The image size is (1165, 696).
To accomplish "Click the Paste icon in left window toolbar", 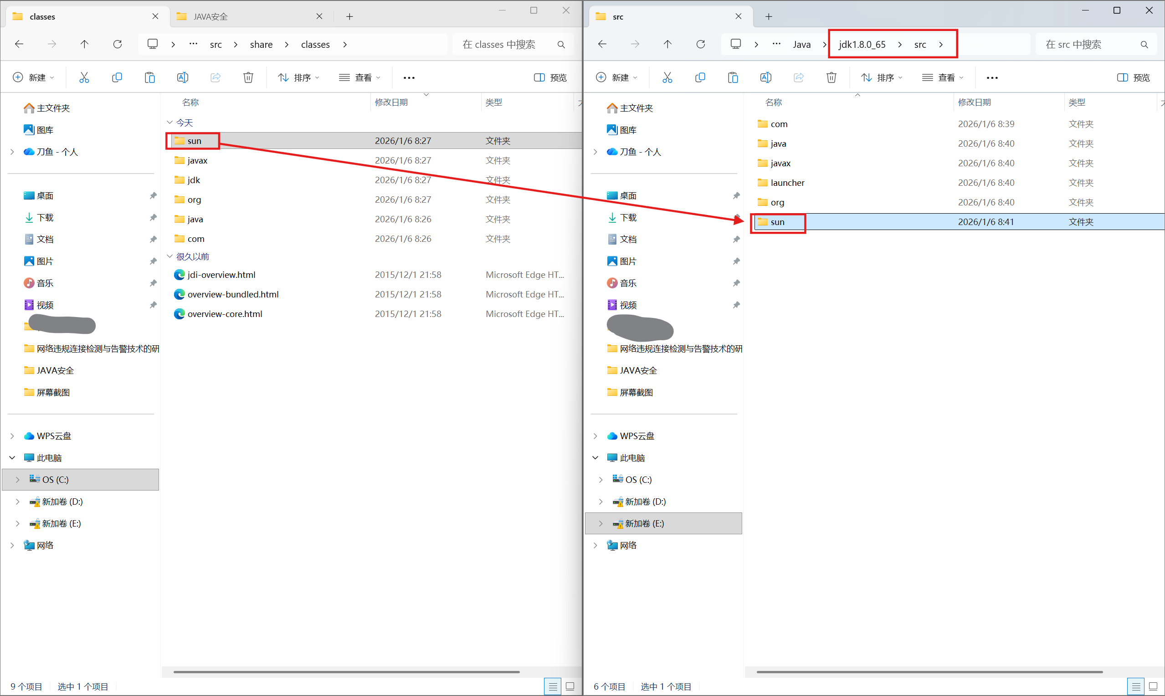I will (x=149, y=77).
